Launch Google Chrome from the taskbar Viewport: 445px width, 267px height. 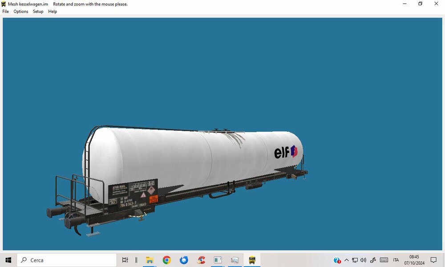click(166, 260)
